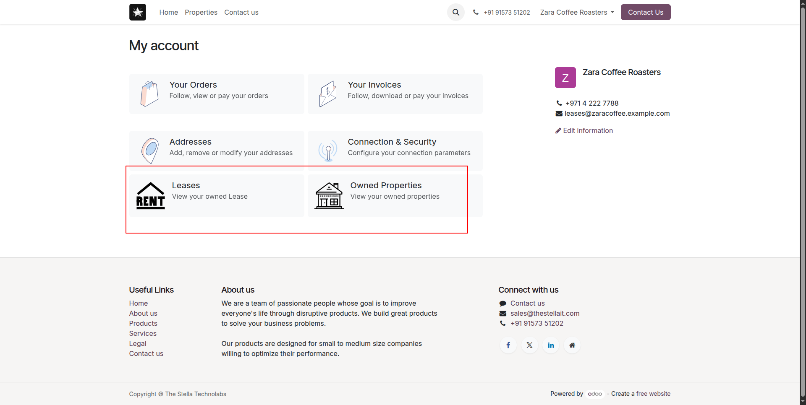Click footer About us link
806x405 pixels.
coord(143,313)
